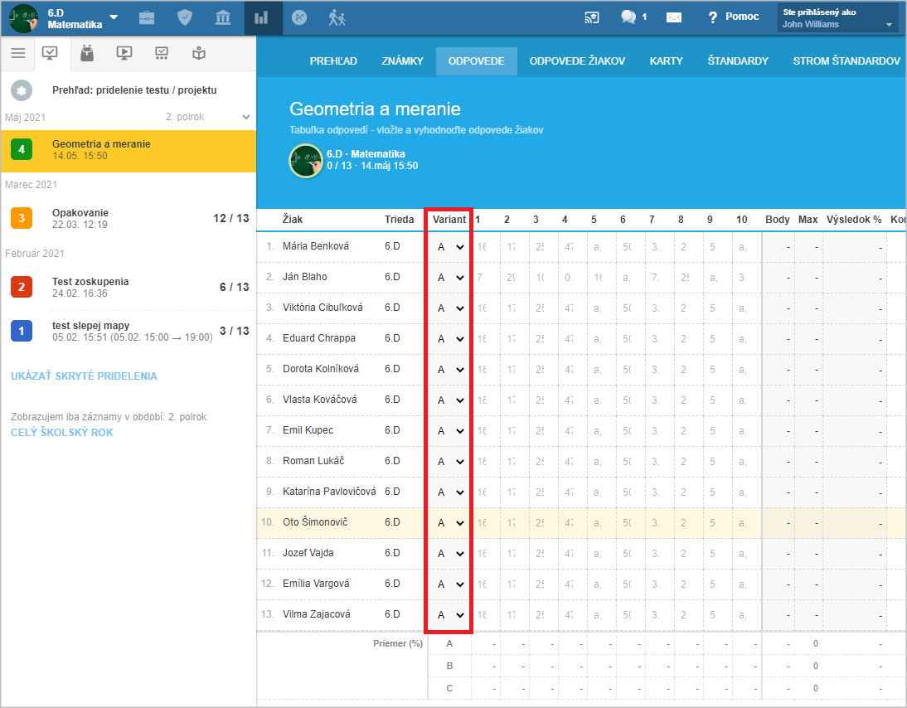Open Variant dropdown for Oto Šimonovič

(451, 523)
